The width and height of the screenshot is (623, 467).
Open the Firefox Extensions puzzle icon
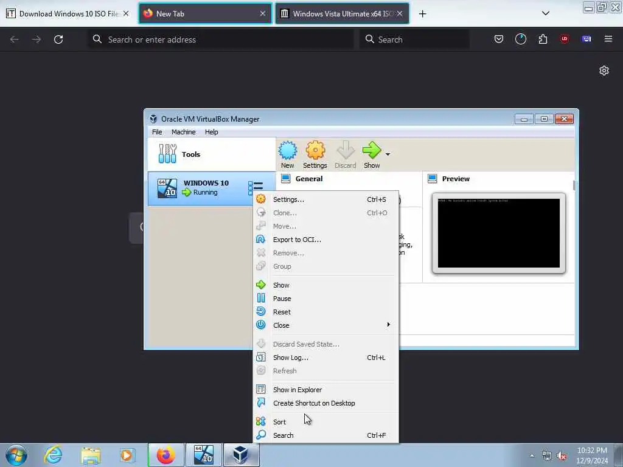[543, 39]
